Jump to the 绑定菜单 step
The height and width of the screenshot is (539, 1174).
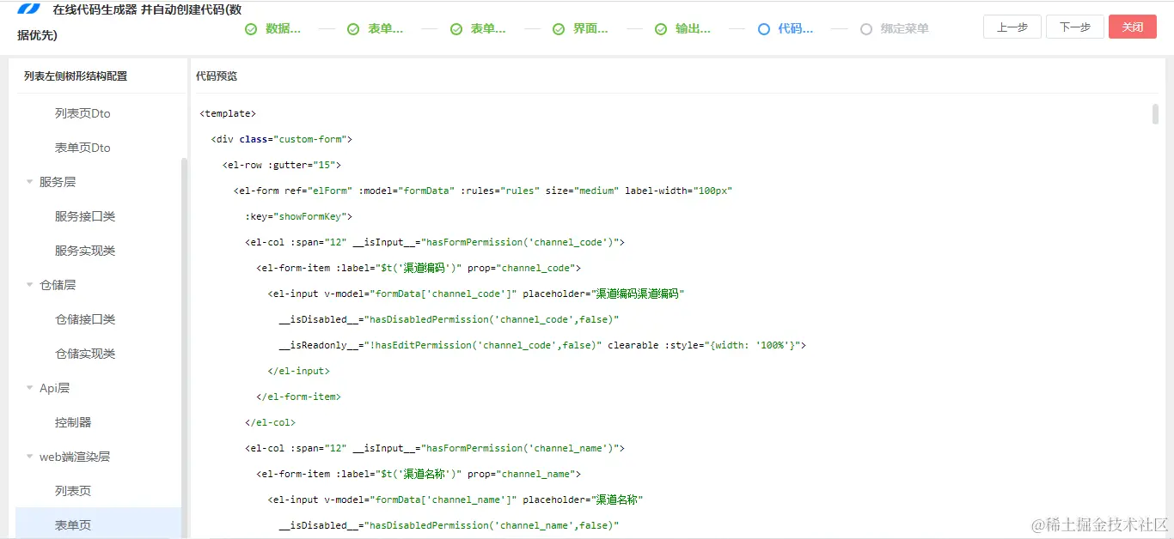[905, 28]
